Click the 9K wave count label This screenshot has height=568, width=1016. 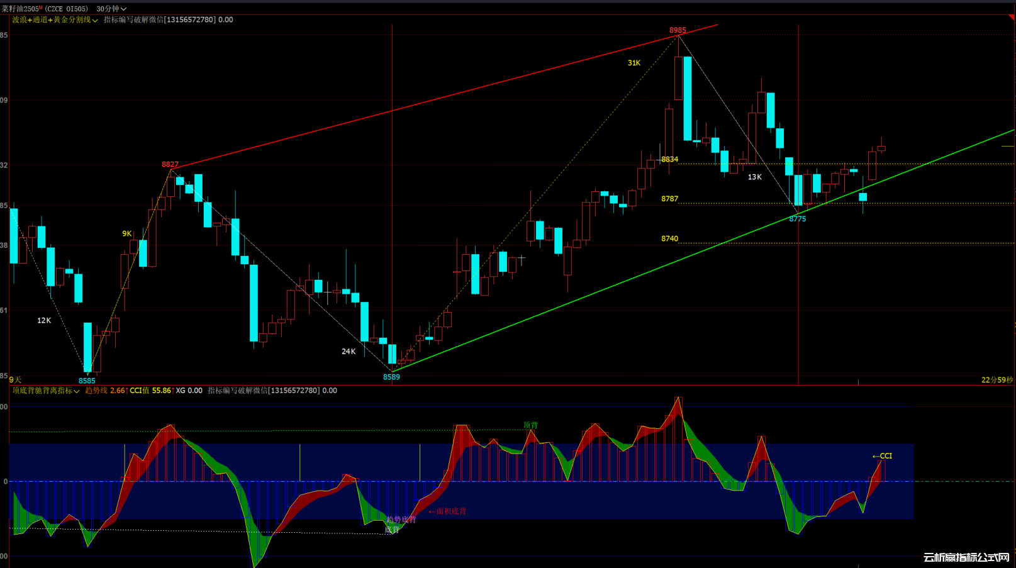click(127, 234)
